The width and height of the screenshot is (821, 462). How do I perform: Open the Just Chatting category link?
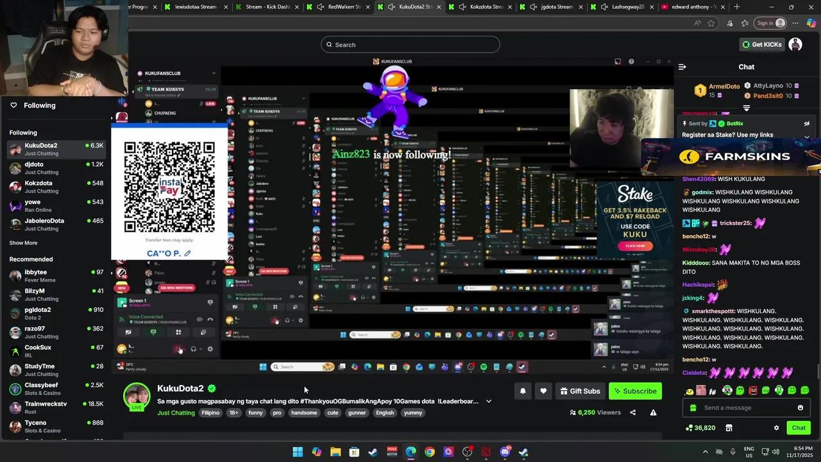tap(176, 413)
